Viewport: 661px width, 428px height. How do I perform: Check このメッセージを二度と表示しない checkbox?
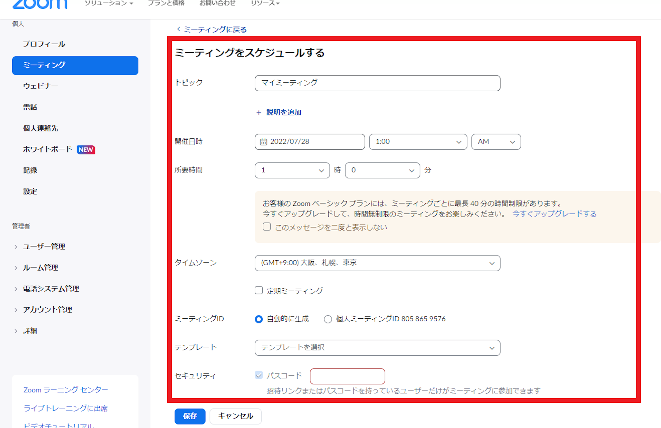(267, 227)
